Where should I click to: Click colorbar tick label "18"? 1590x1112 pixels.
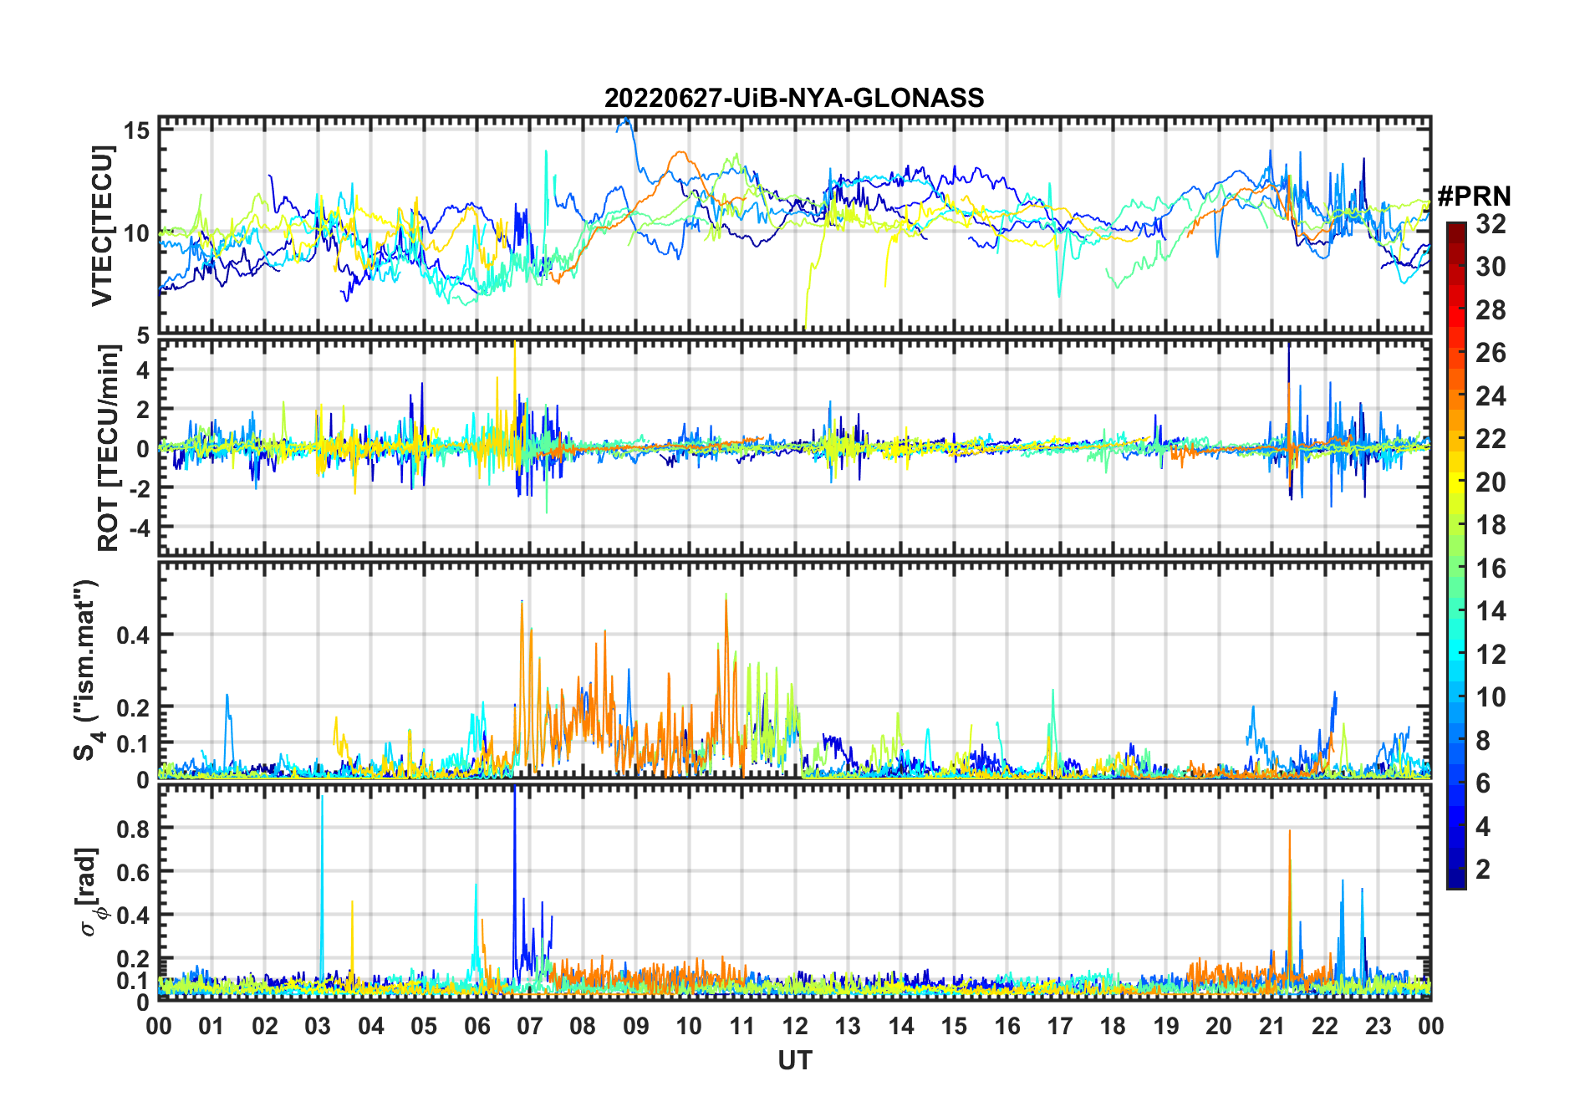click(1491, 525)
